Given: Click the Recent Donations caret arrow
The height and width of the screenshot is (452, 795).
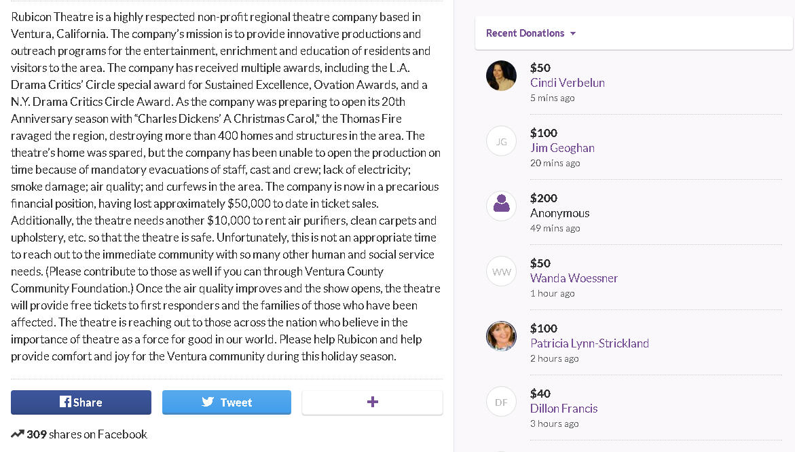Looking at the screenshot, I should (573, 34).
